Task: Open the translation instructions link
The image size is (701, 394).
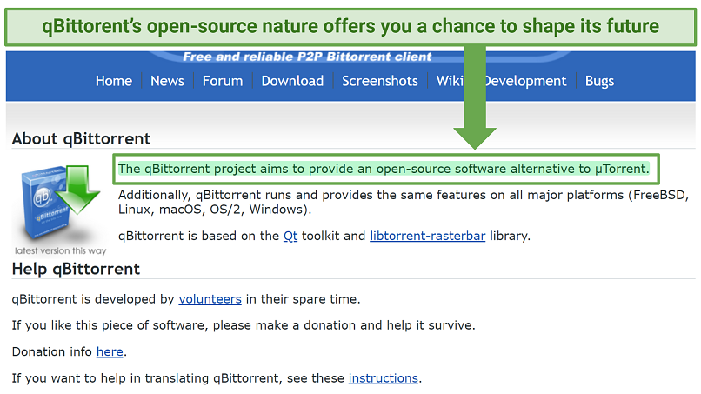Action: [x=383, y=378]
